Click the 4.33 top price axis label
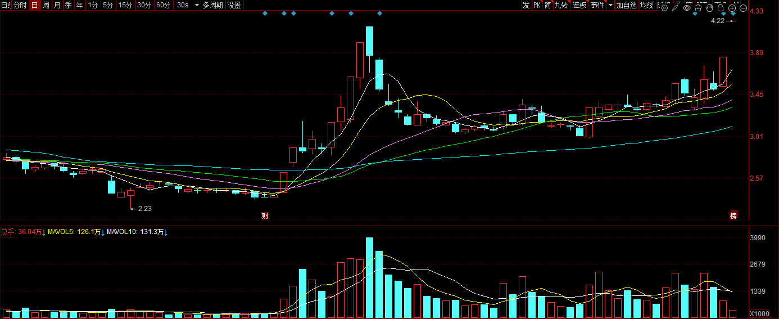This screenshot has width=779, height=319. (x=756, y=11)
